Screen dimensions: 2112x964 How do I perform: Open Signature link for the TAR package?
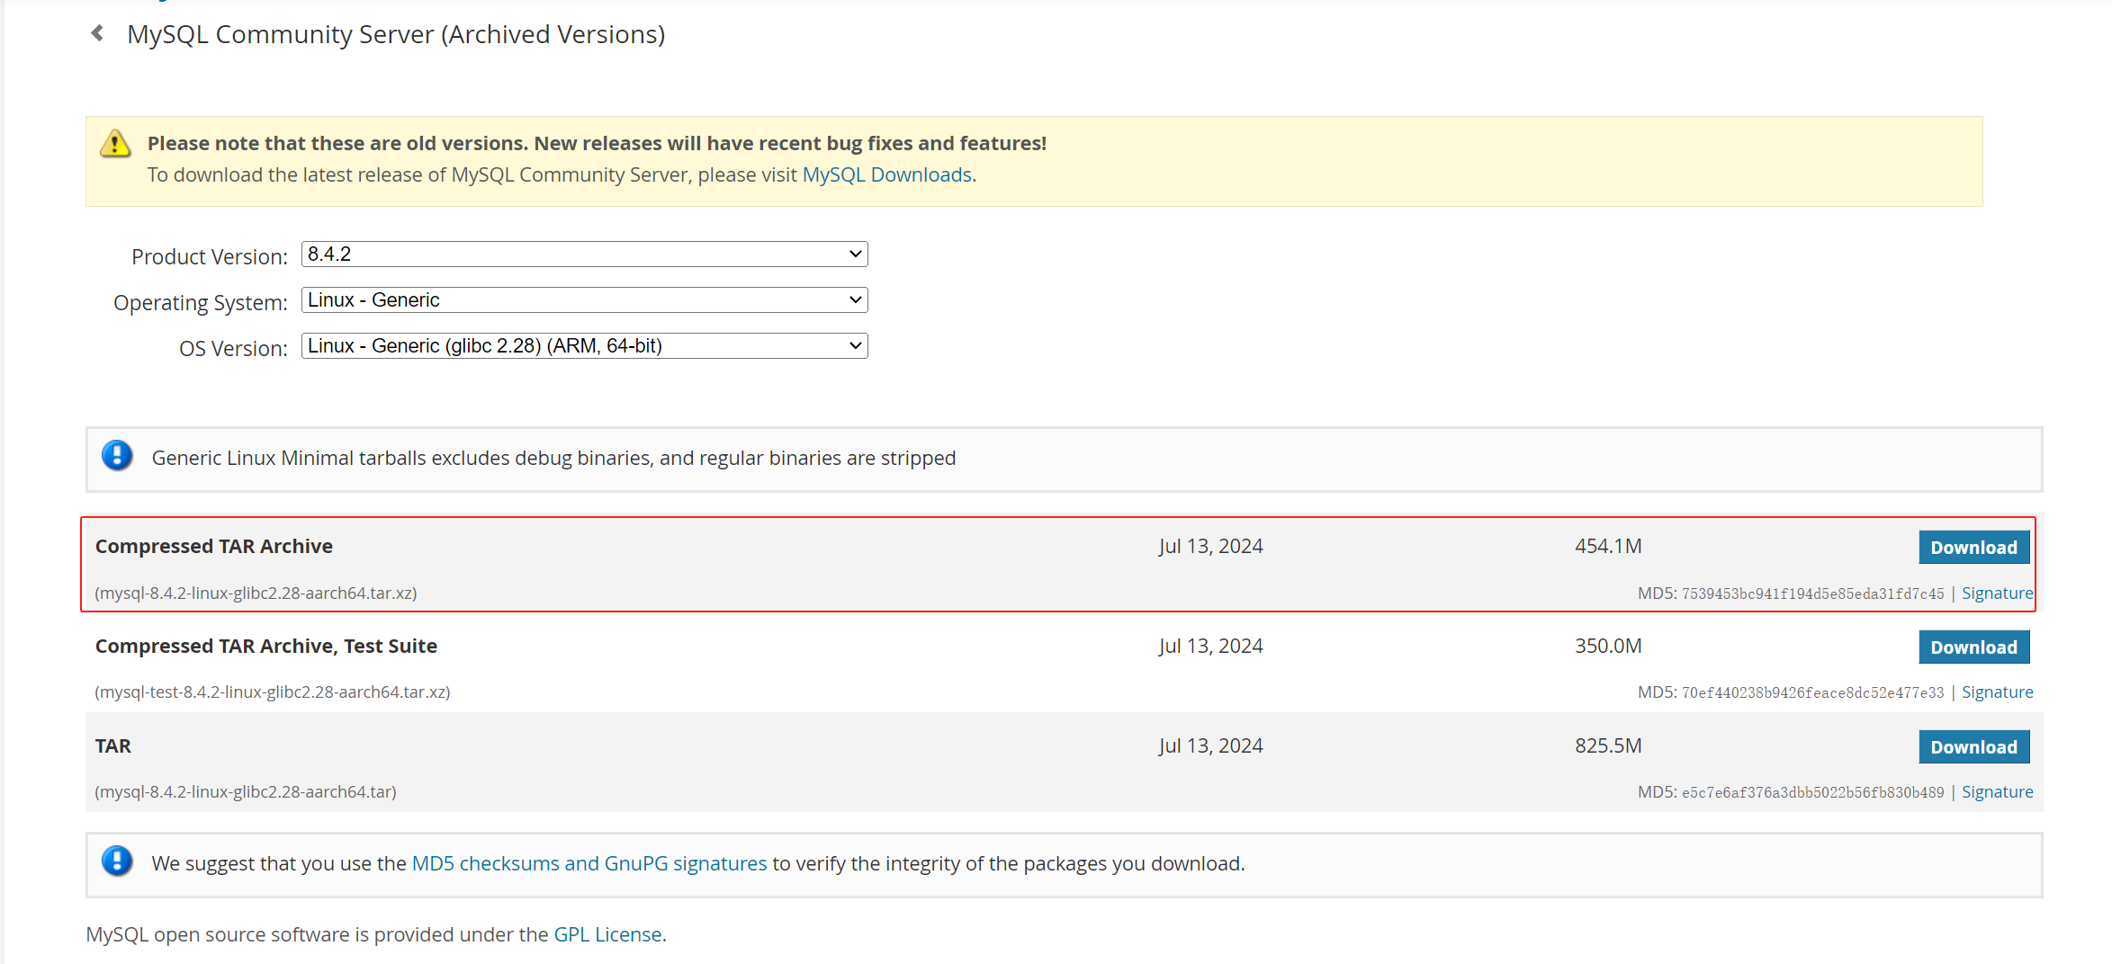click(1997, 792)
